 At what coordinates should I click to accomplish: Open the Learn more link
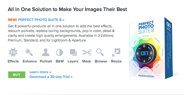[x=40, y=72]
